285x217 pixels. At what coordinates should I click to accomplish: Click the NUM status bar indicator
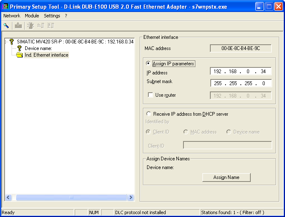(x=94, y=212)
